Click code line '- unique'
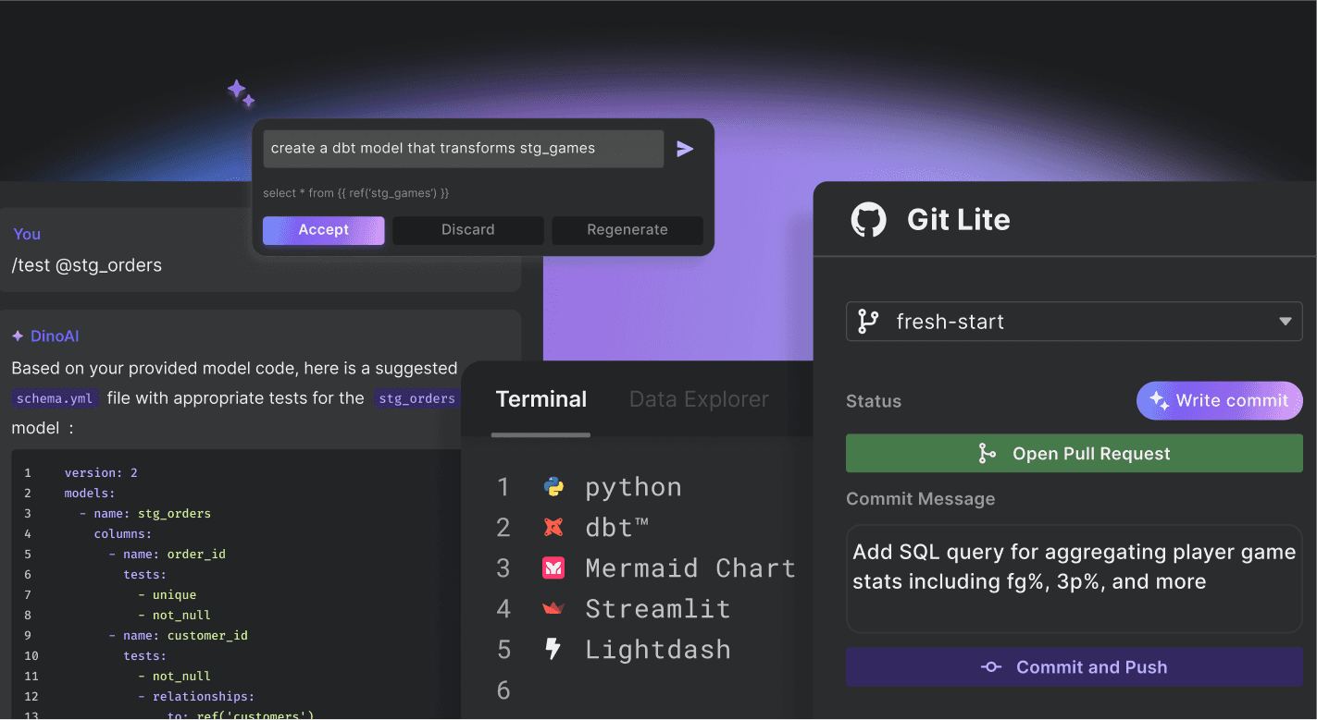The height and width of the screenshot is (720, 1317). [x=167, y=594]
